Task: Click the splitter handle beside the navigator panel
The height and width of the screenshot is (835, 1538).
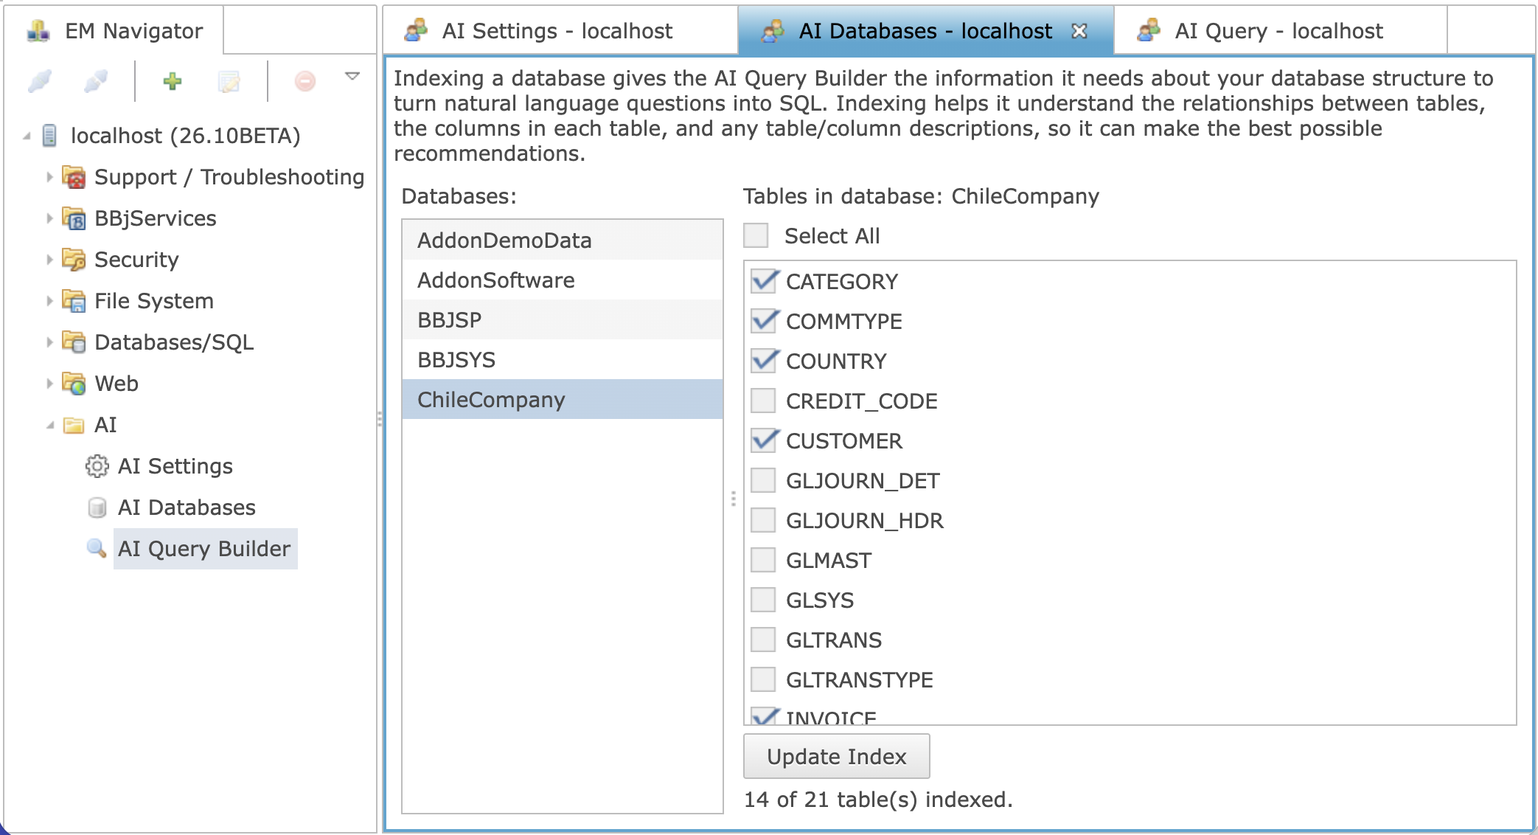Action: [380, 419]
